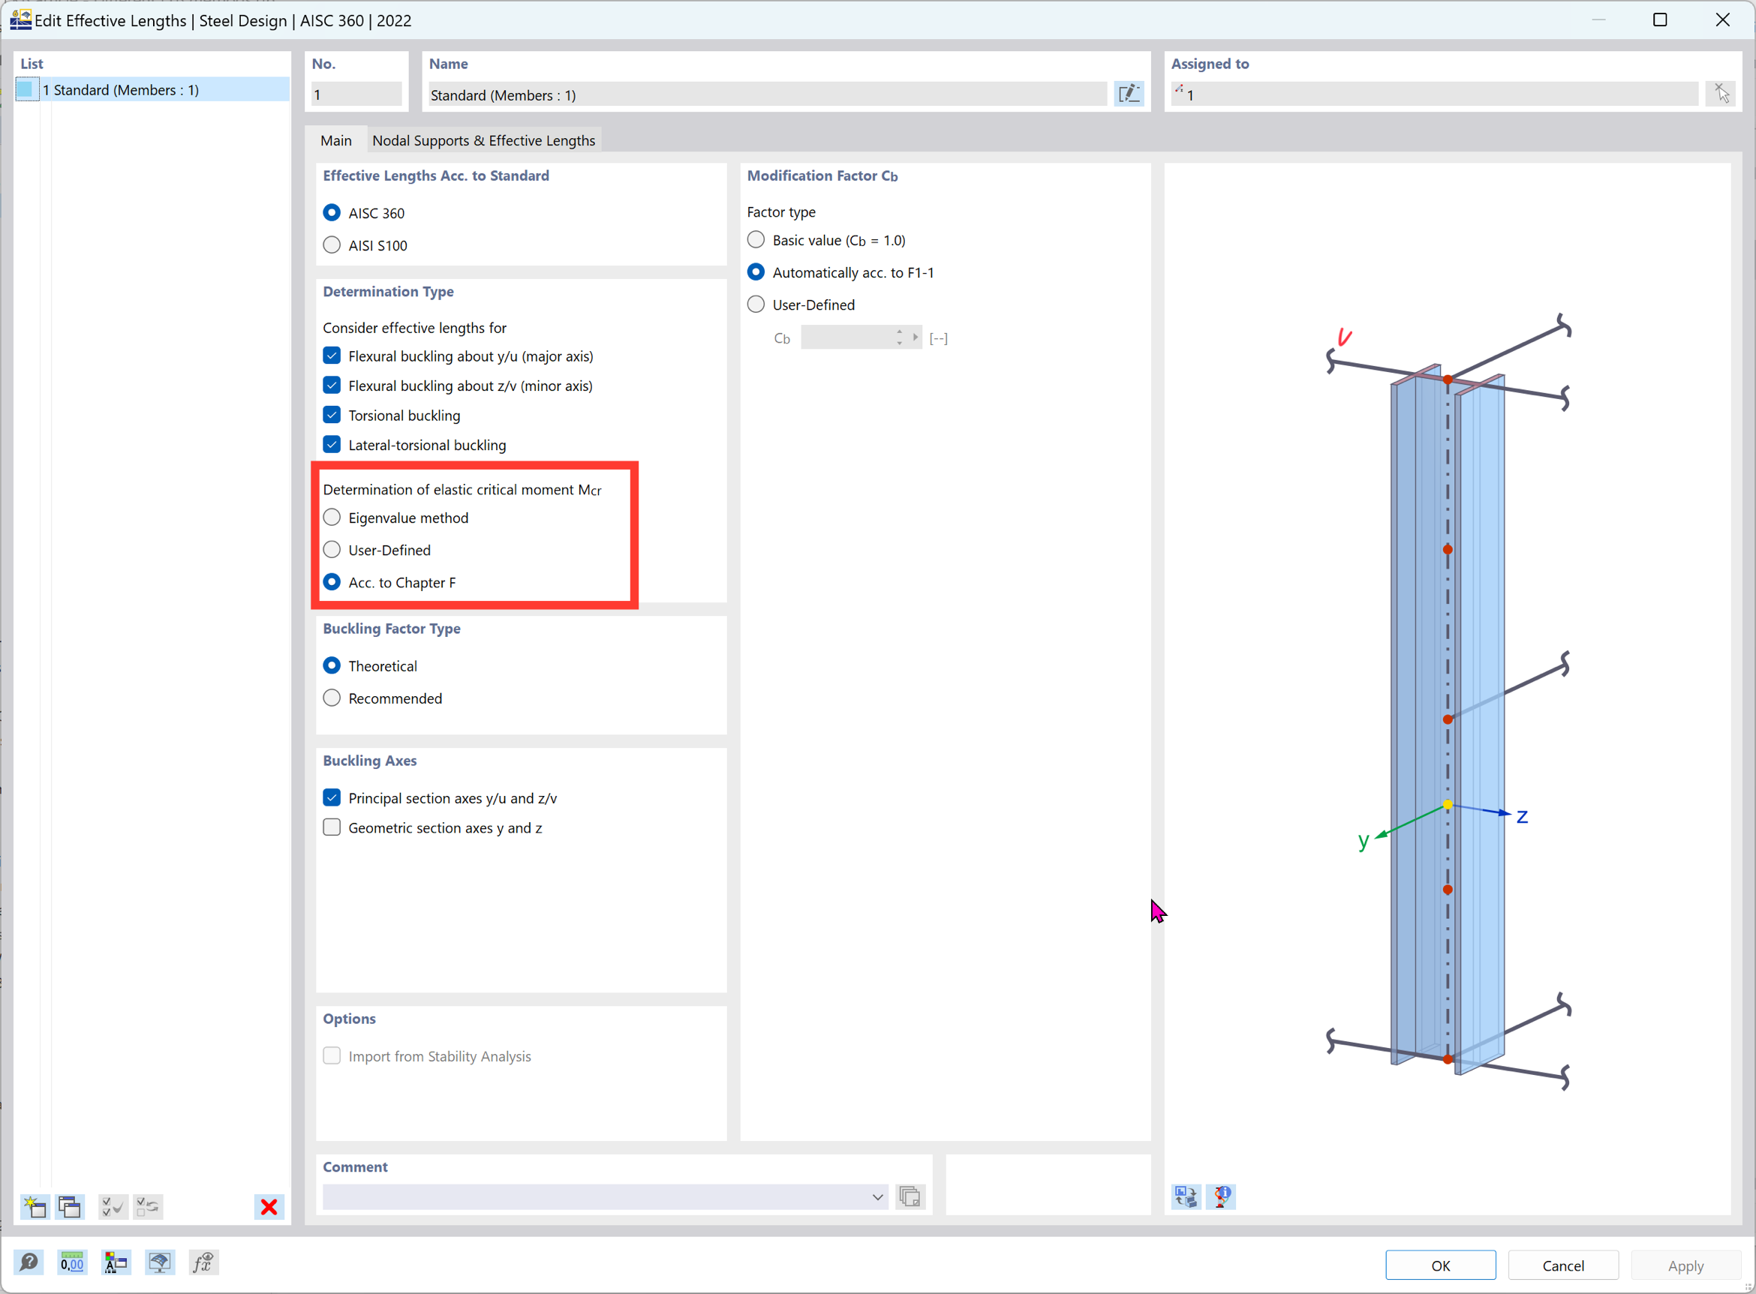Click the edit name icon next to Standard
The image size is (1756, 1294).
click(1129, 94)
